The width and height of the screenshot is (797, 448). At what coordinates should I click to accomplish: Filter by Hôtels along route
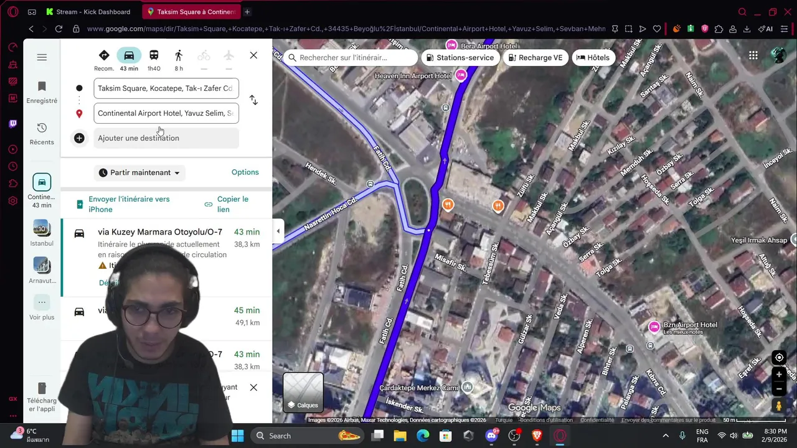593,58
